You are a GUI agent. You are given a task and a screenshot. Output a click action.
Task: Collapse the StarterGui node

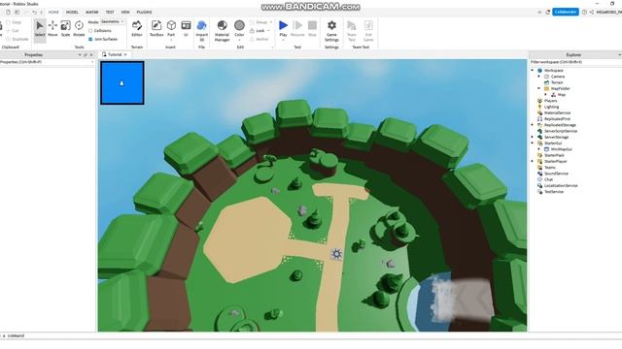(533, 143)
